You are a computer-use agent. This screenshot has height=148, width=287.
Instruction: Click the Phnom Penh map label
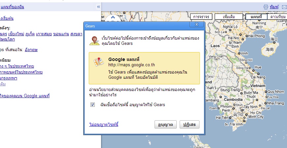coord(226,108)
